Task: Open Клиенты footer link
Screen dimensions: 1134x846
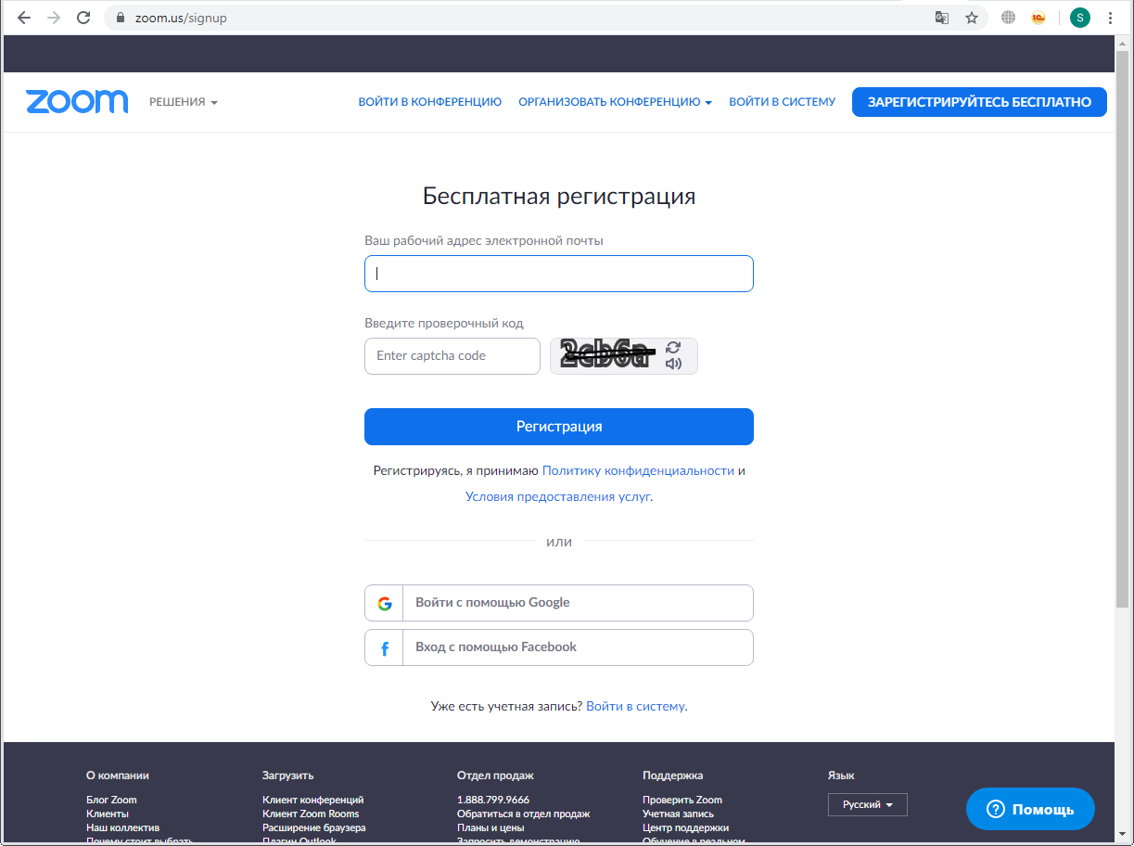Action: pos(108,814)
